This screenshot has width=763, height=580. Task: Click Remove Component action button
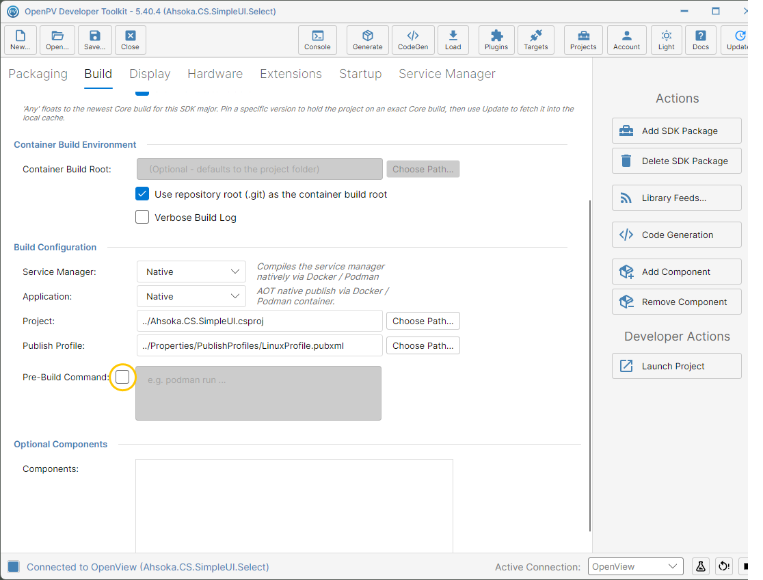pos(676,302)
